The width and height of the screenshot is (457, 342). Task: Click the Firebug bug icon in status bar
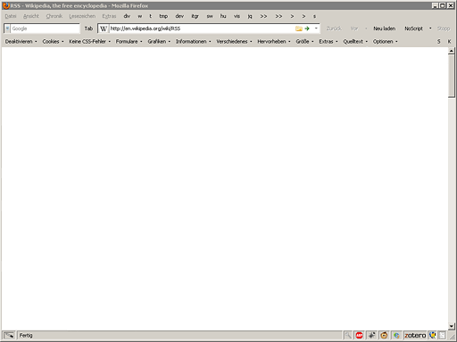[371, 336]
